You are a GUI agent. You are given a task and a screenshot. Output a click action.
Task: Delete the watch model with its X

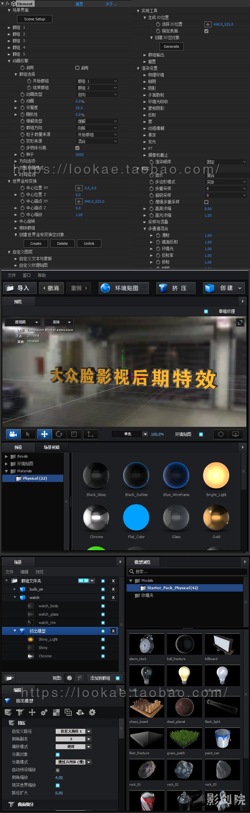pos(113,598)
